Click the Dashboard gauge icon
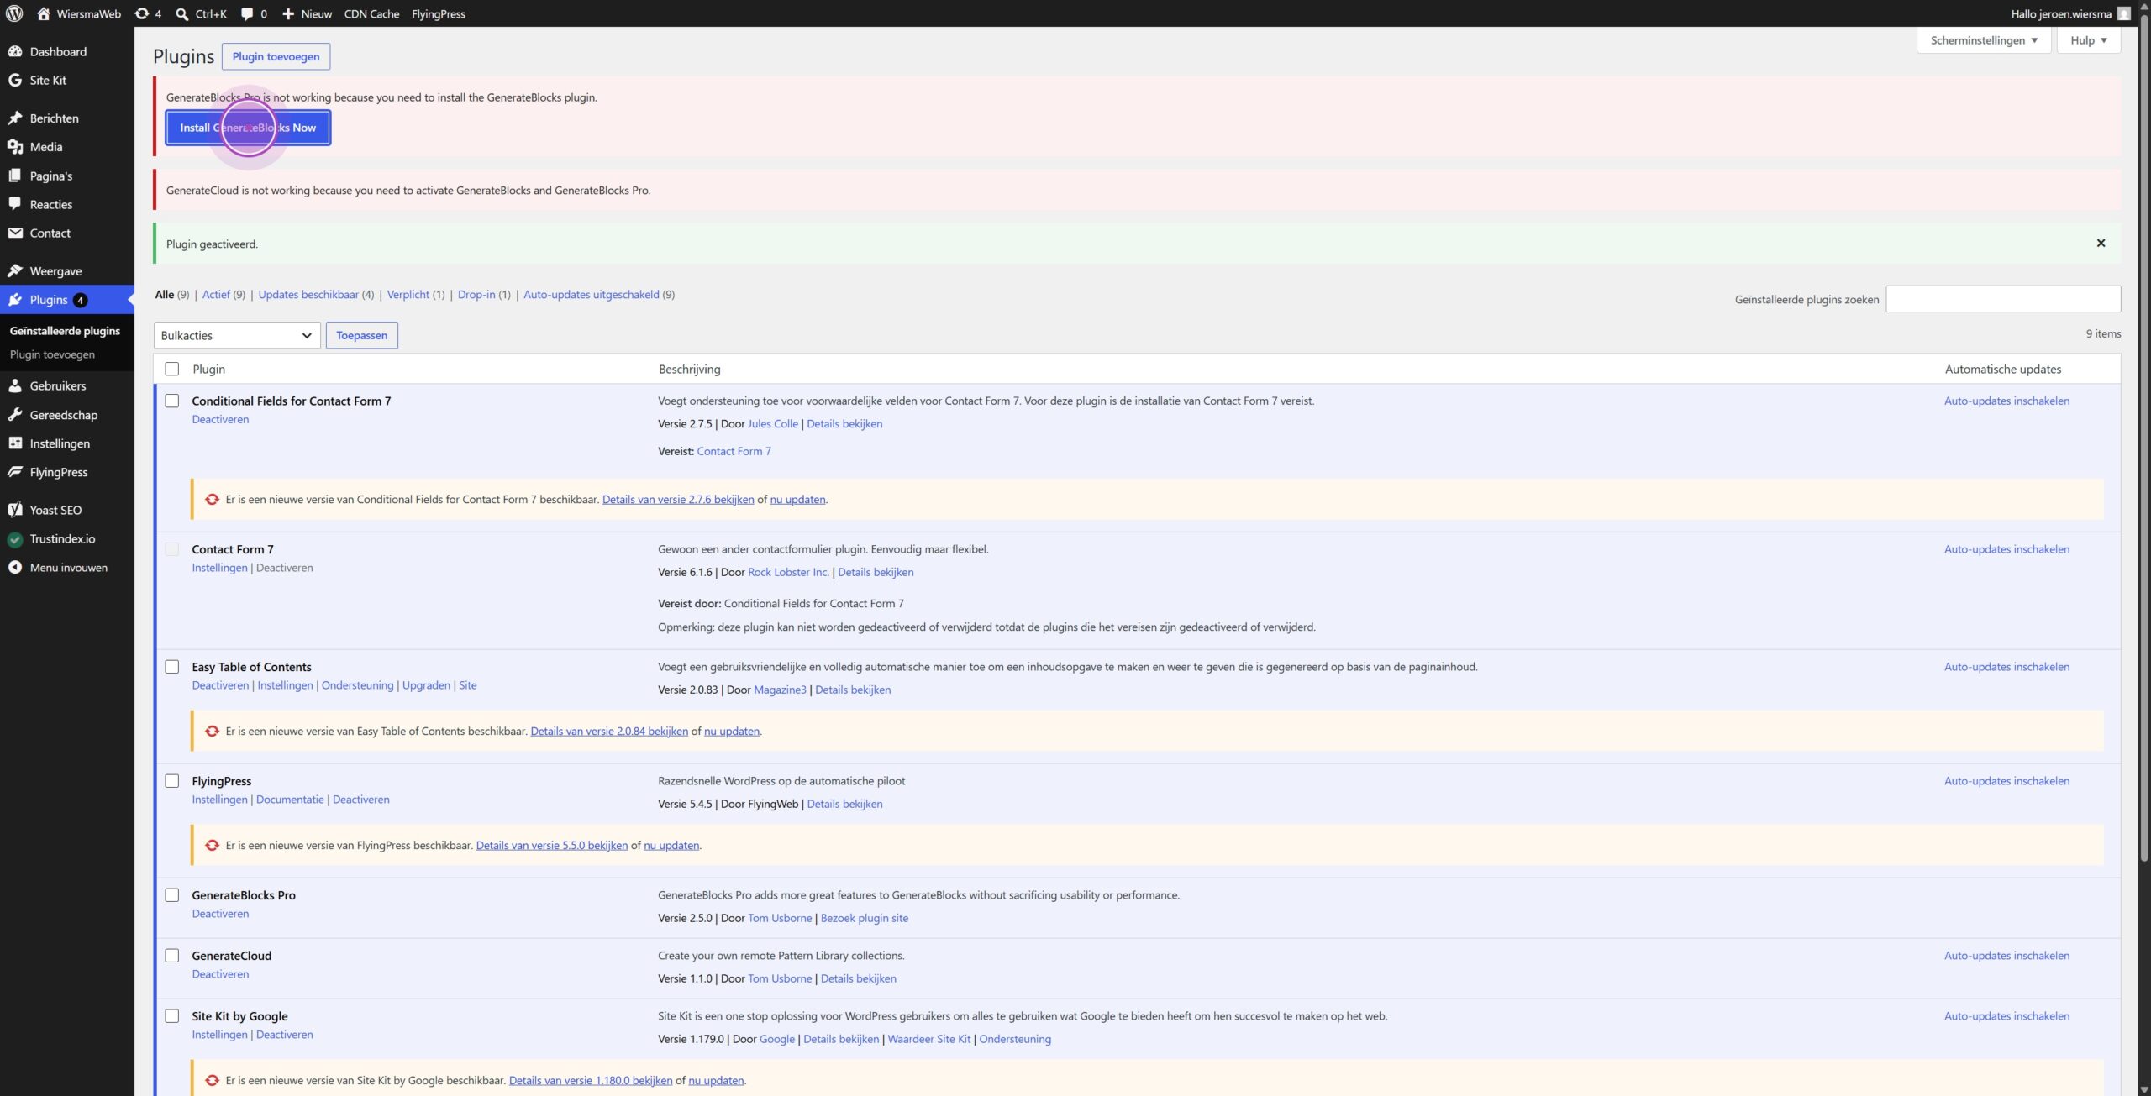 point(15,51)
